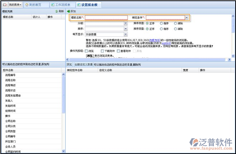Screen dimensions: 236x154
Task: Select 倒序 radio for 分组 sort type
Action: [161, 23]
